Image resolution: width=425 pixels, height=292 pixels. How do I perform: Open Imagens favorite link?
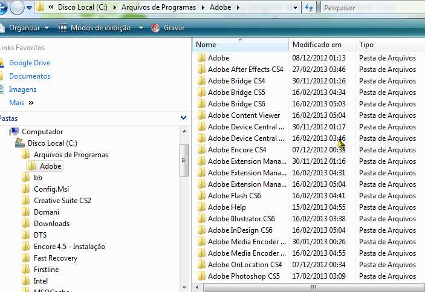point(22,89)
